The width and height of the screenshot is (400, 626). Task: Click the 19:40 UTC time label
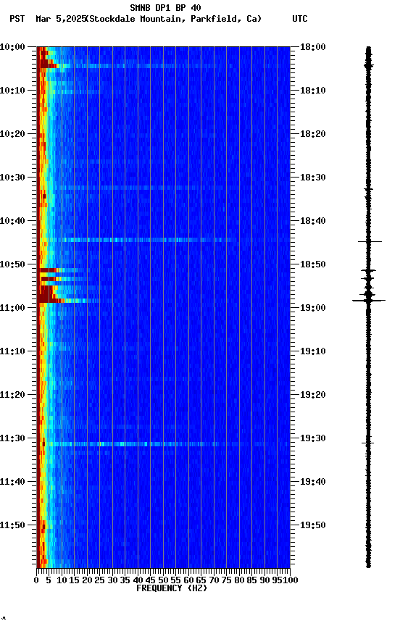pyautogui.click(x=313, y=483)
